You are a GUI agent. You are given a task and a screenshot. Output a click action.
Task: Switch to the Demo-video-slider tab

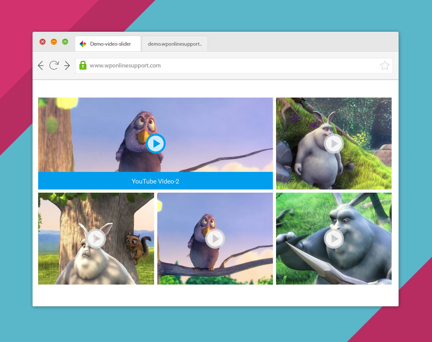108,44
